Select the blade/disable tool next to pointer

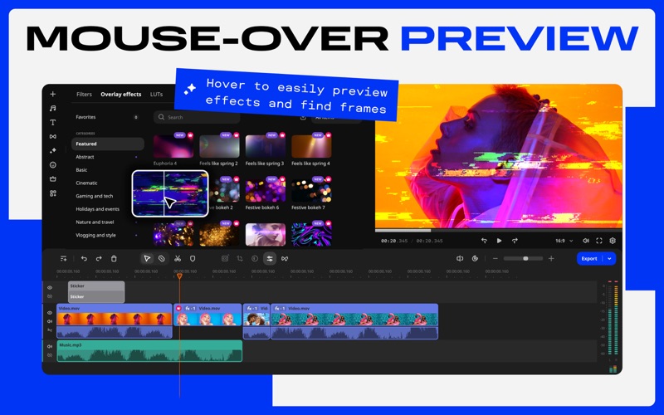[x=162, y=258]
